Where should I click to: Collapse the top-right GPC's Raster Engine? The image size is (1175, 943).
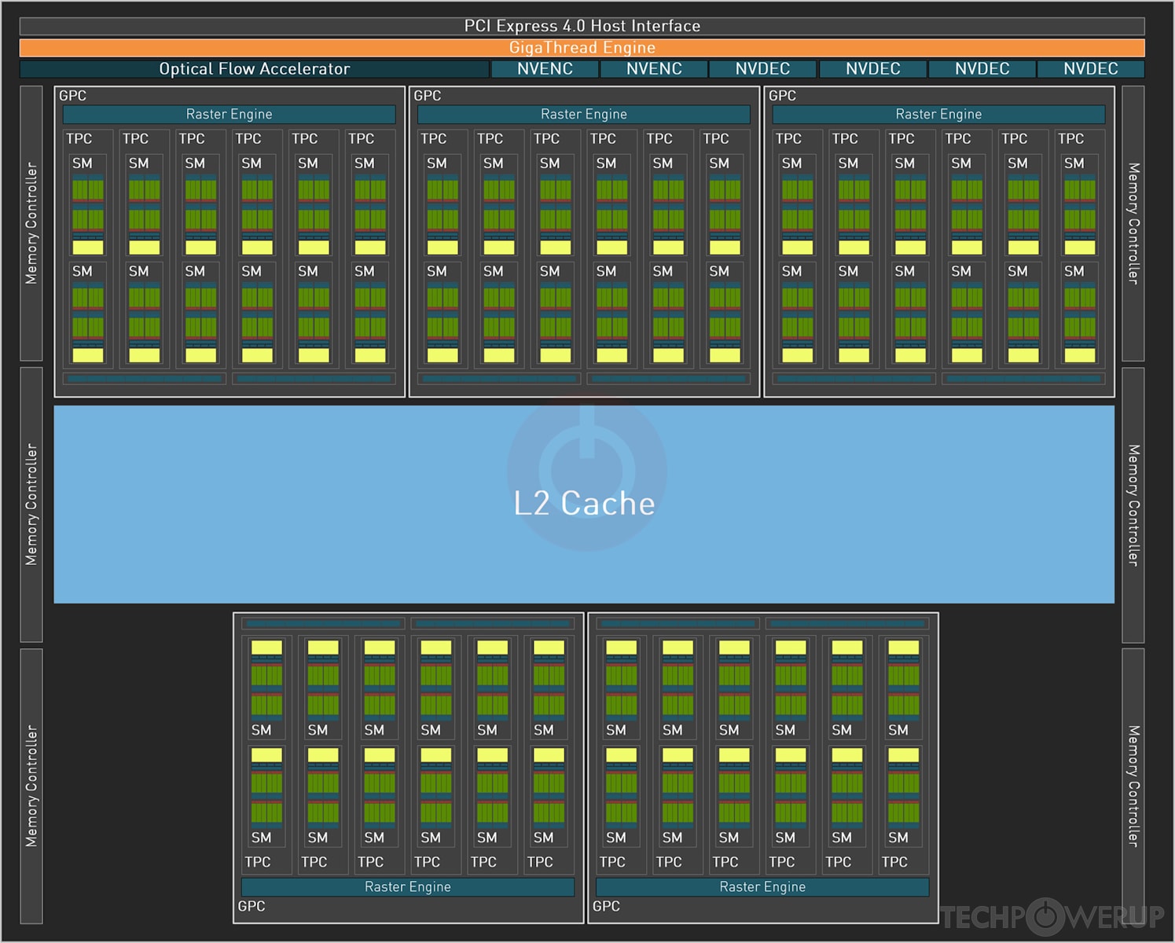pos(938,114)
